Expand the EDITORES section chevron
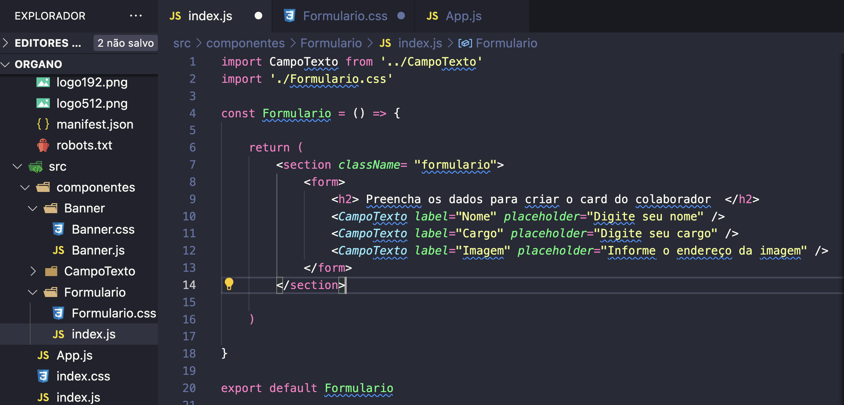Screen dimensions: 844x405 tap(5, 43)
